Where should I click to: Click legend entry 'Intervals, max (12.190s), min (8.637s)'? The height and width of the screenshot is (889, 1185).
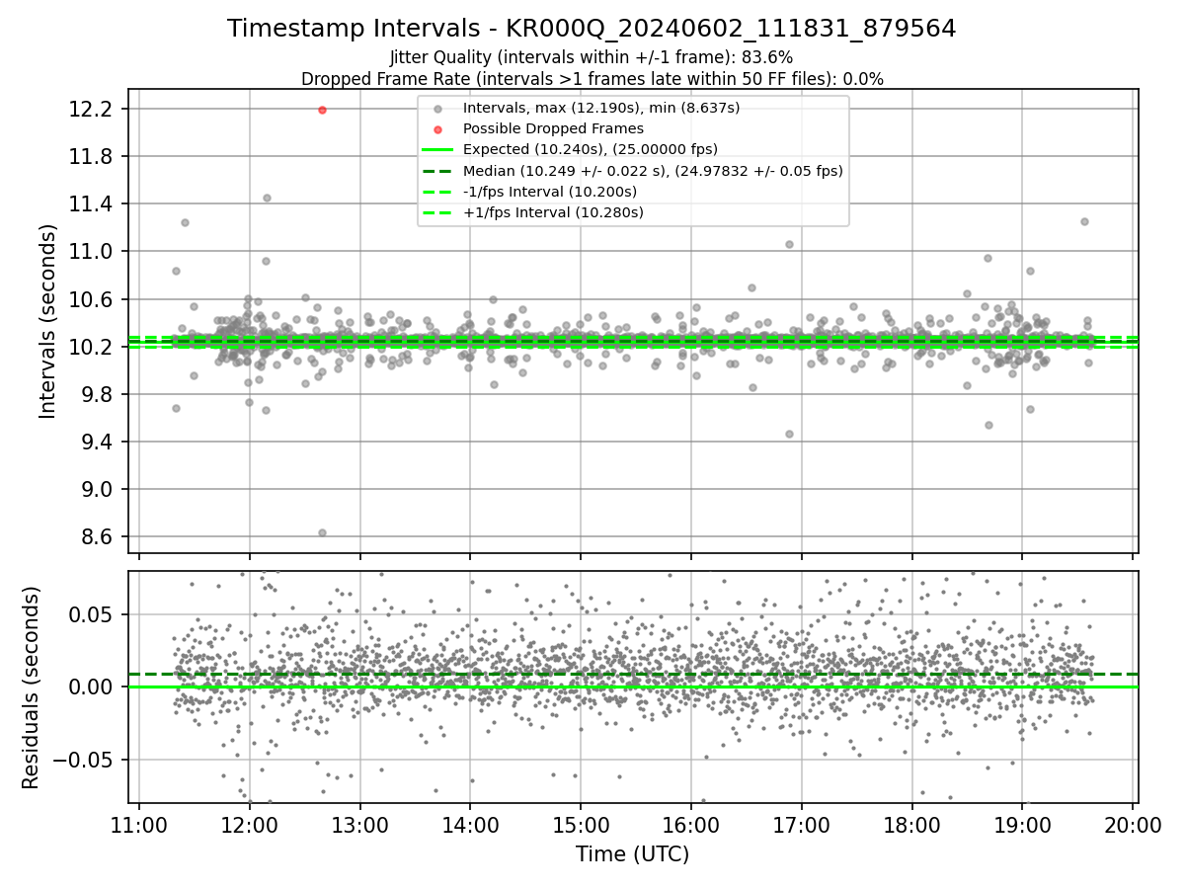point(601,108)
